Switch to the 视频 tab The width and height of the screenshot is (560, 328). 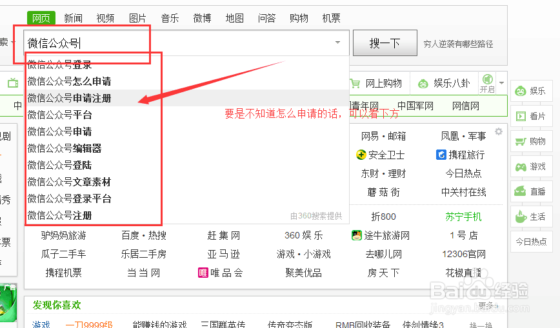[x=105, y=18]
